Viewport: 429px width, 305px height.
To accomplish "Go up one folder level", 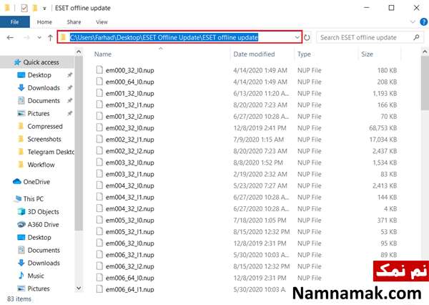I will point(50,37).
